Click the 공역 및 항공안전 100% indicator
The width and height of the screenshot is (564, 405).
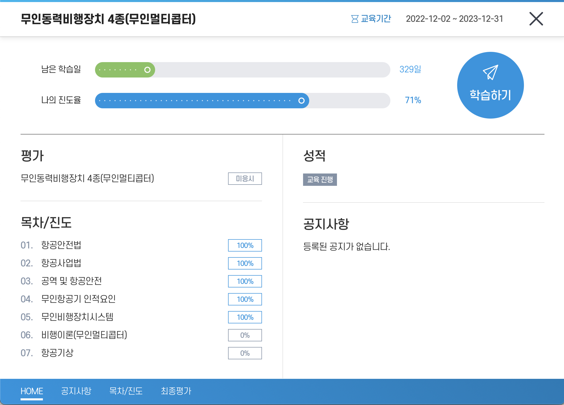tap(244, 281)
